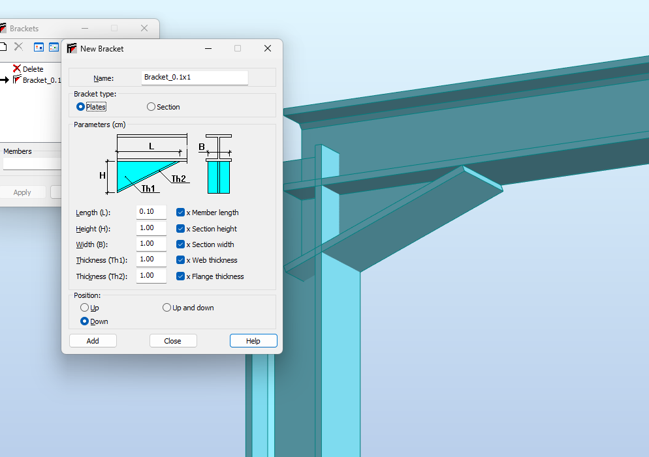Select the second blue display-mode toolbar icon

tap(53, 47)
